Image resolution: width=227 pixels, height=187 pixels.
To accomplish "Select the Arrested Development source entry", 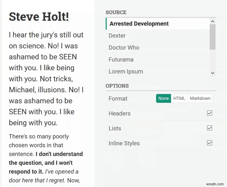I will (x=139, y=24).
